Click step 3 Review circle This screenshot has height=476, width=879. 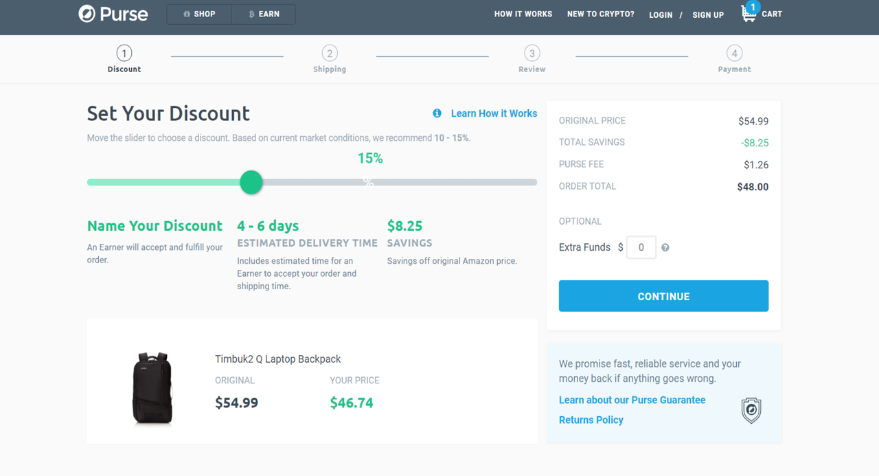532,54
